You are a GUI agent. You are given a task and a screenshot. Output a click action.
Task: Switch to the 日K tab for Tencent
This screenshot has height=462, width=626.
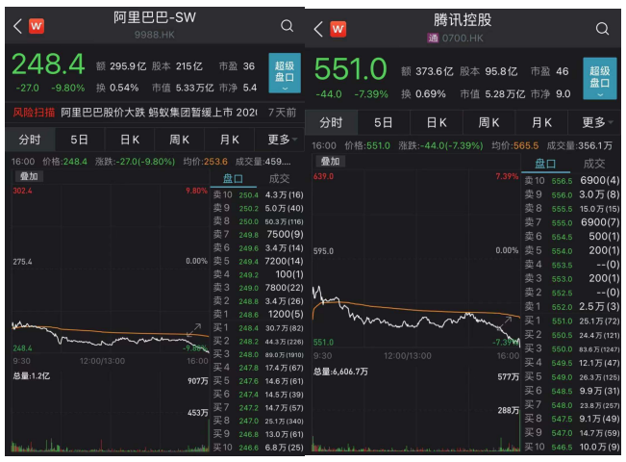coord(437,122)
